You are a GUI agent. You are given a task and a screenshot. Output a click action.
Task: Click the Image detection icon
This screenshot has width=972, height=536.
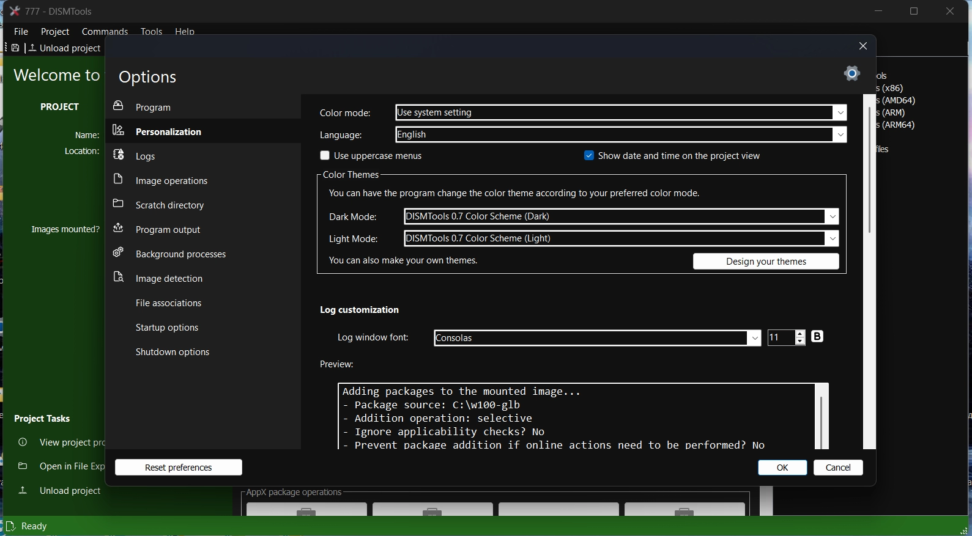pos(119,277)
